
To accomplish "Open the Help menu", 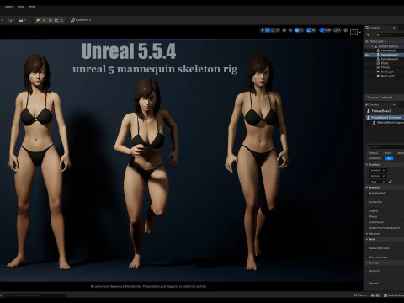I will point(32,7).
